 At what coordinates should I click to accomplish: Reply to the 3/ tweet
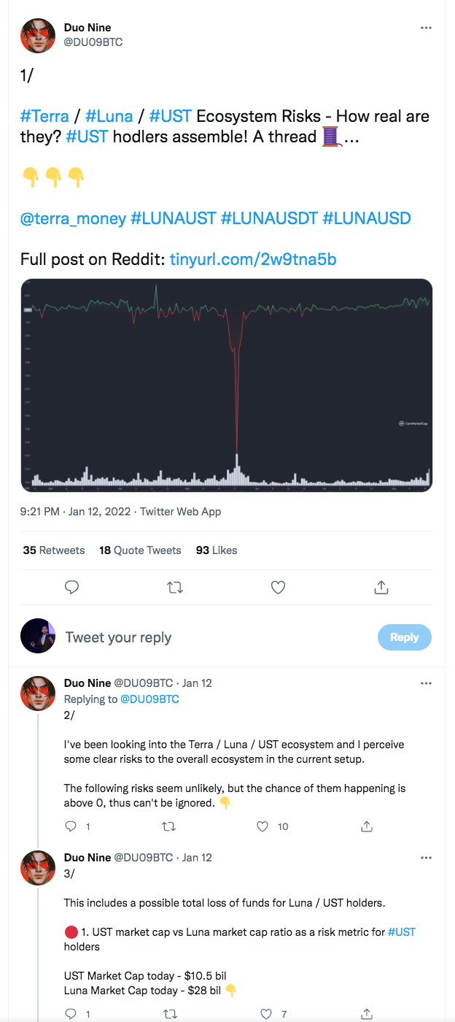[71, 1014]
